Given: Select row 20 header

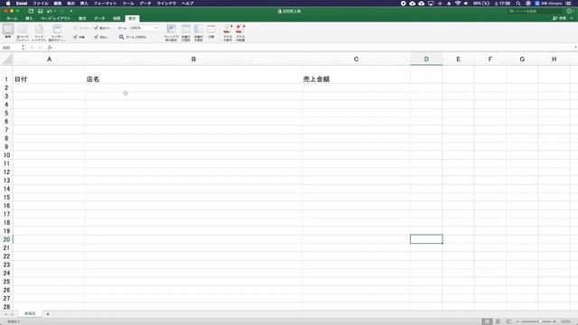Looking at the screenshot, I should point(6,239).
